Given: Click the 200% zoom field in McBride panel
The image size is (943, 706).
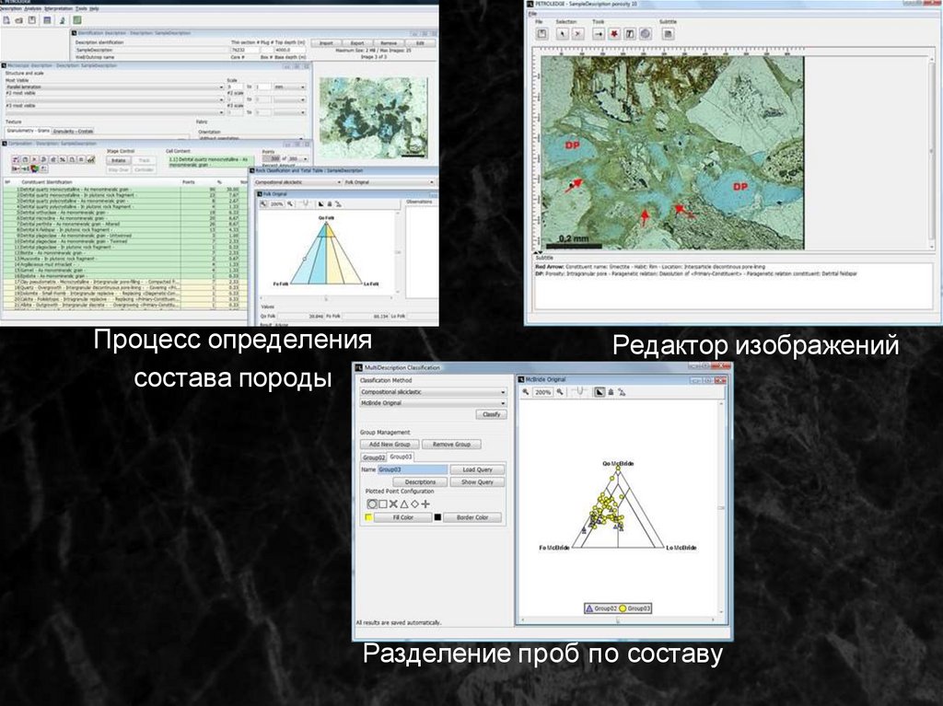Looking at the screenshot, I should [543, 392].
